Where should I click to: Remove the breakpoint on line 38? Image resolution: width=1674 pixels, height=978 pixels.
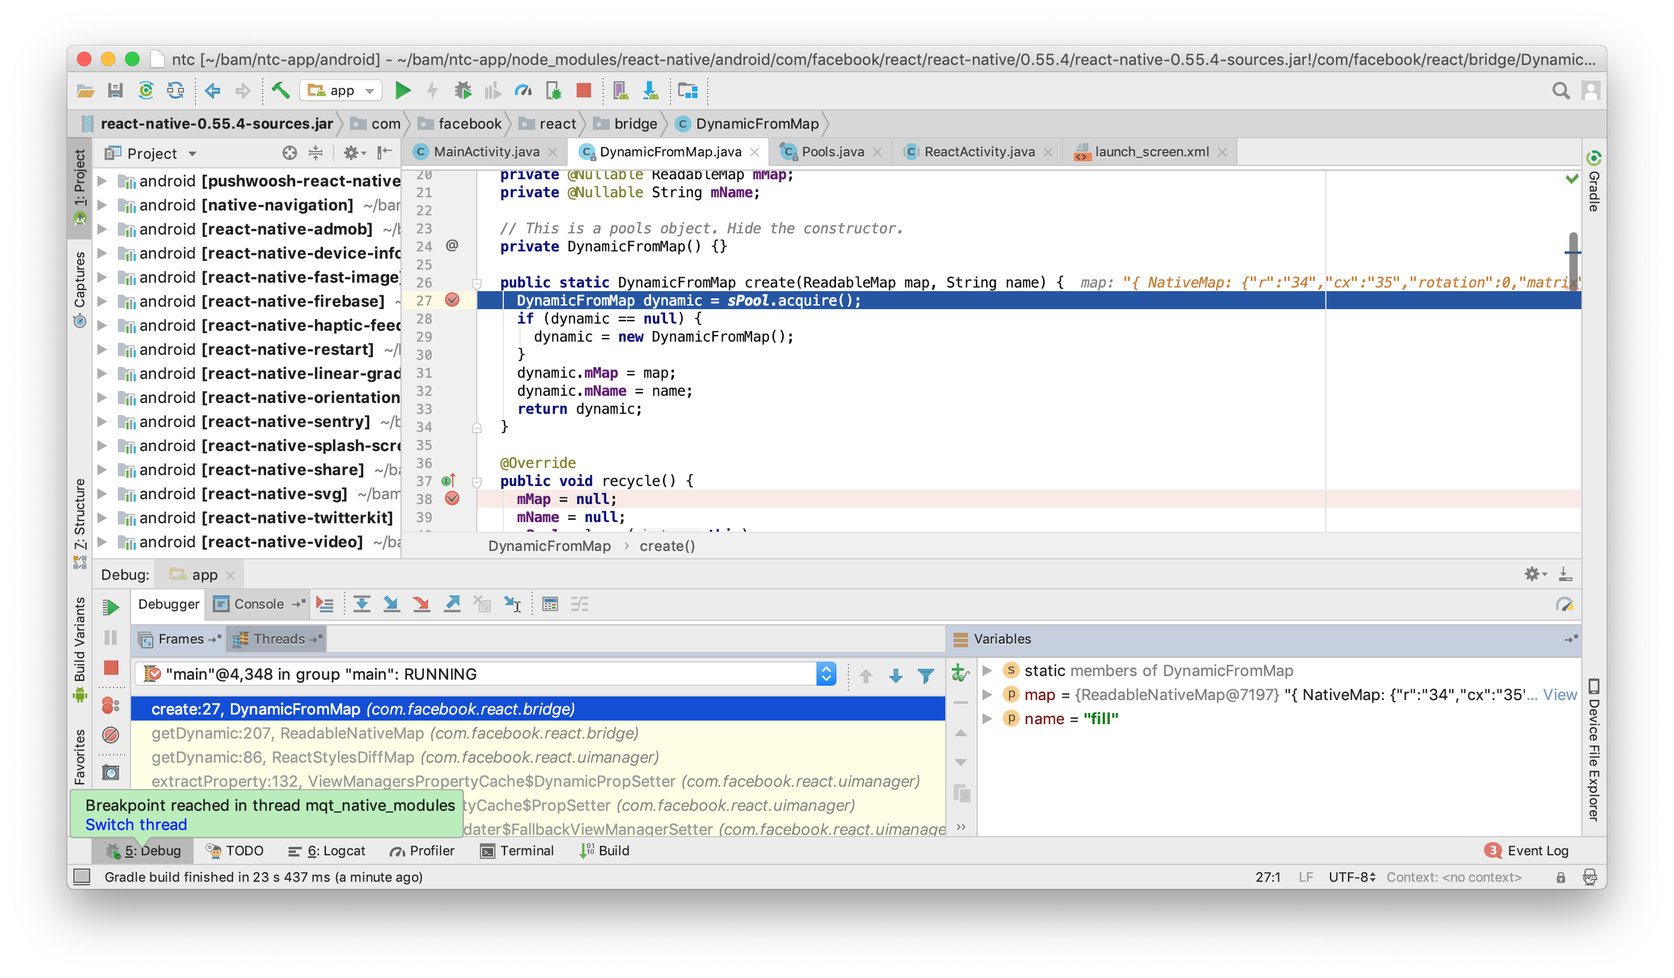[452, 499]
